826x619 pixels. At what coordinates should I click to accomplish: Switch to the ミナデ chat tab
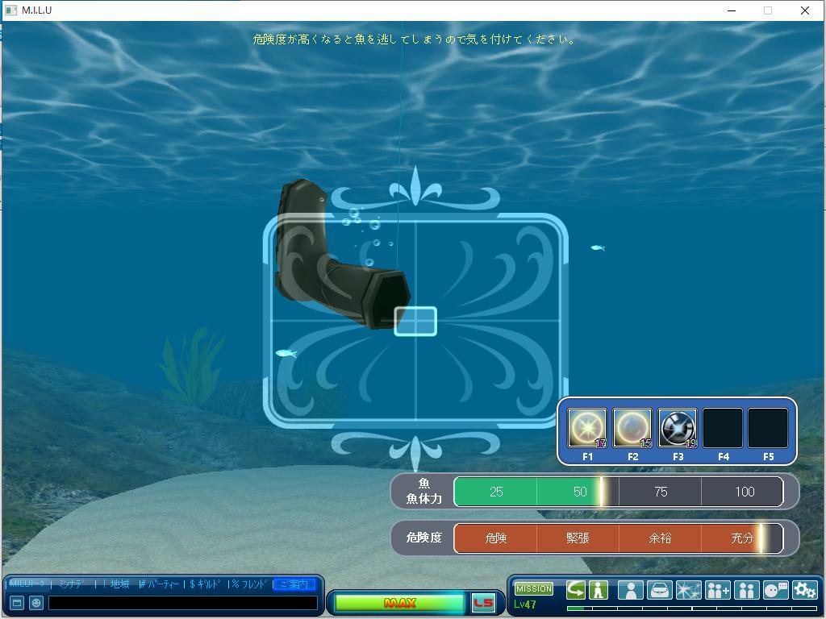tap(72, 584)
